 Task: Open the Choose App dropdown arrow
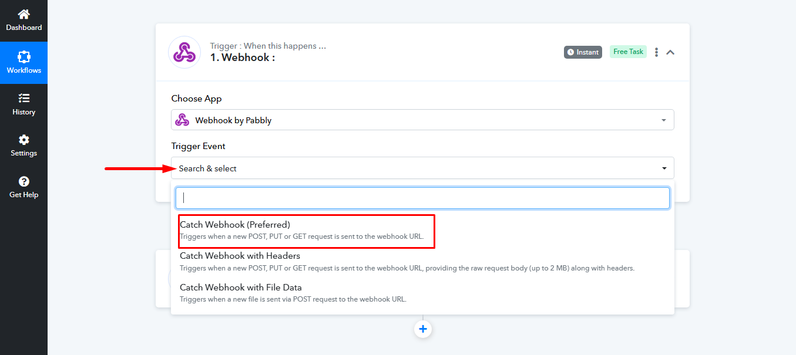664,120
